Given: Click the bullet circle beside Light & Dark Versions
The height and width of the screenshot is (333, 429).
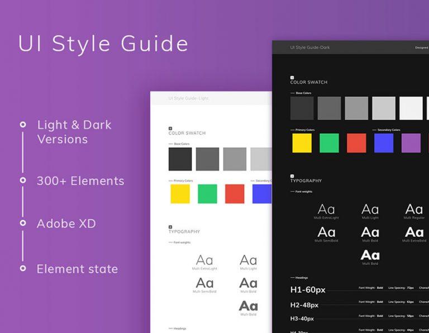Looking at the screenshot, I should pyautogui.click(x=23, y=125).
